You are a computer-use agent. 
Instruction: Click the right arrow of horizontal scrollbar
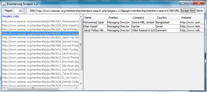coord(77,88)
